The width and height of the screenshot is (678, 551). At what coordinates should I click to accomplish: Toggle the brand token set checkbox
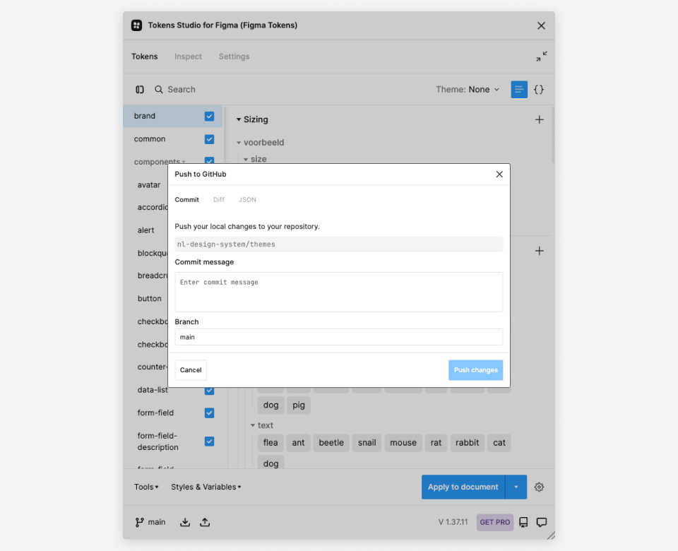209,117
